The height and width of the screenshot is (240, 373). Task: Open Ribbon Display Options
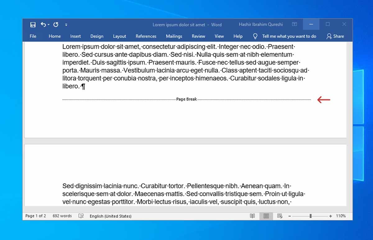(x=294, y=24)
